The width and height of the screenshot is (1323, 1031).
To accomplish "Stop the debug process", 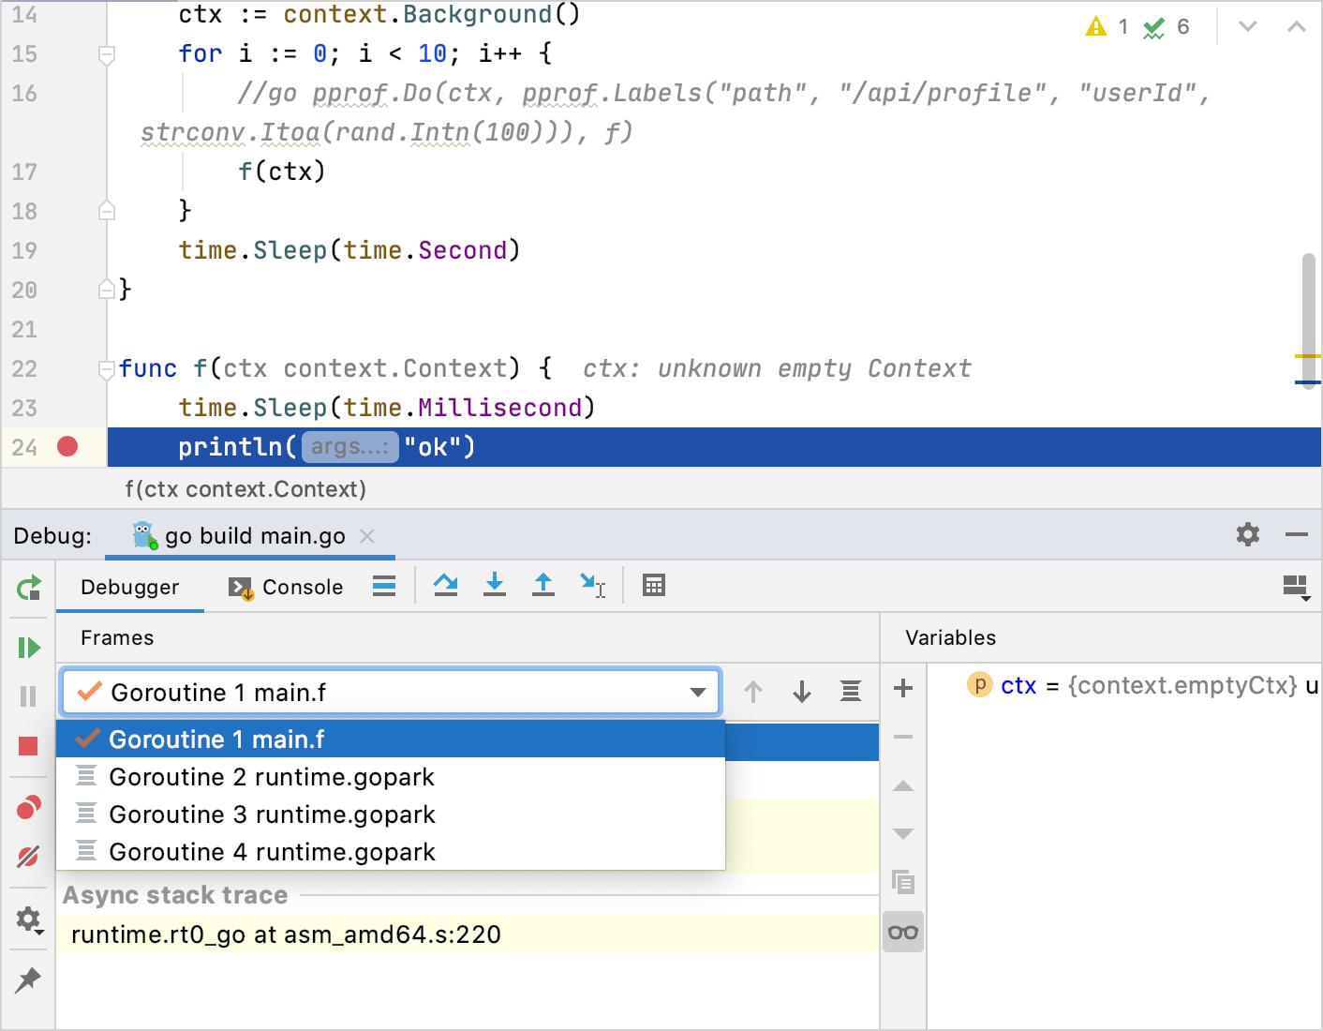I will (29, 745).
